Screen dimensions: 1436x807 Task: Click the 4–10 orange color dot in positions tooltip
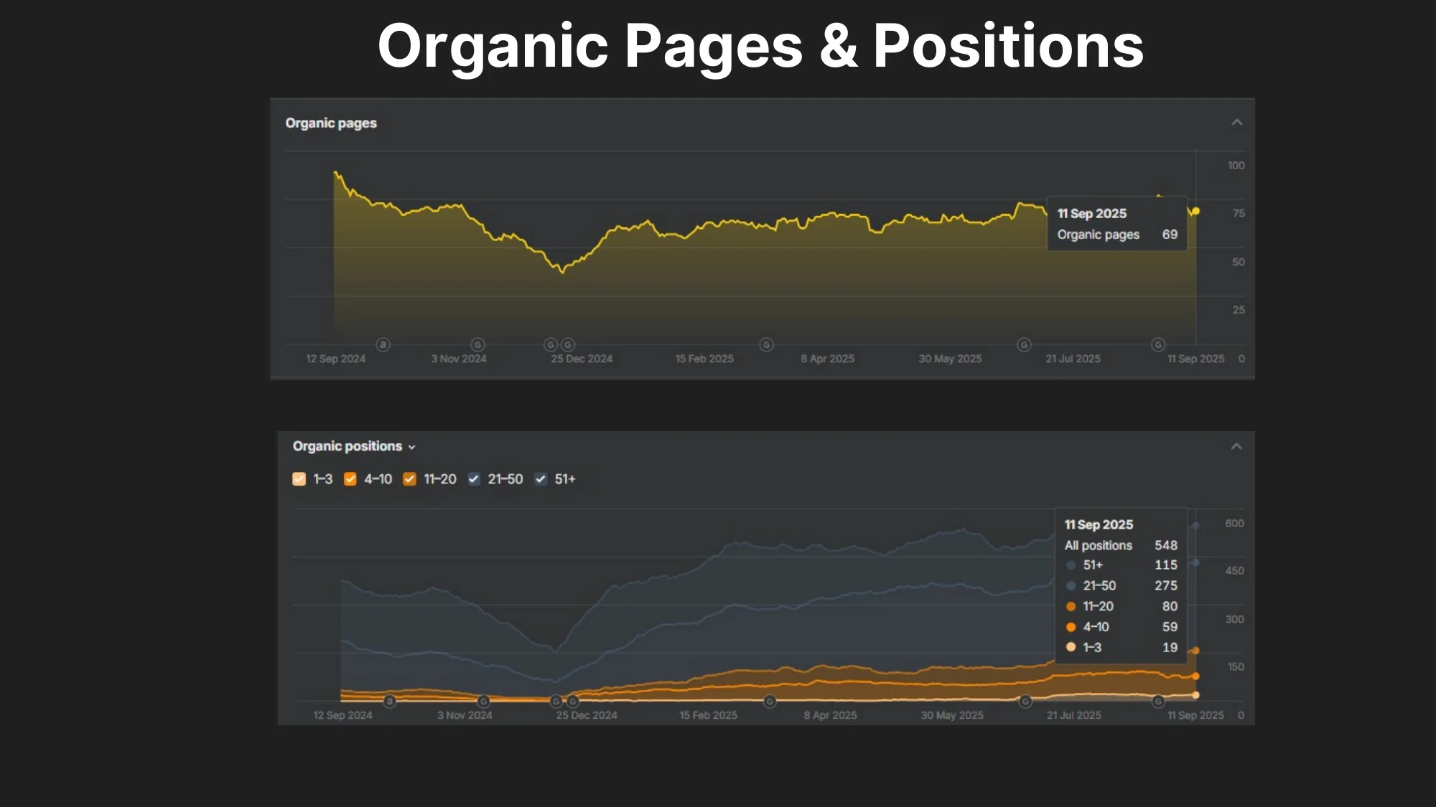pyautogui.click(x=1071, y=627)
